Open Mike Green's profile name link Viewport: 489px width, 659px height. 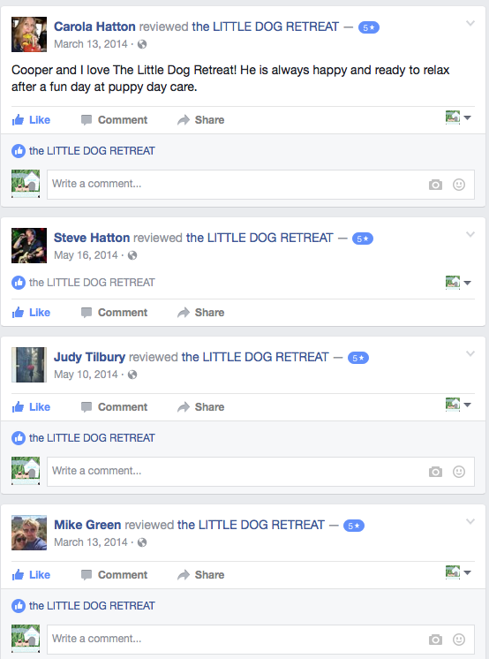(x=87, y=525)
